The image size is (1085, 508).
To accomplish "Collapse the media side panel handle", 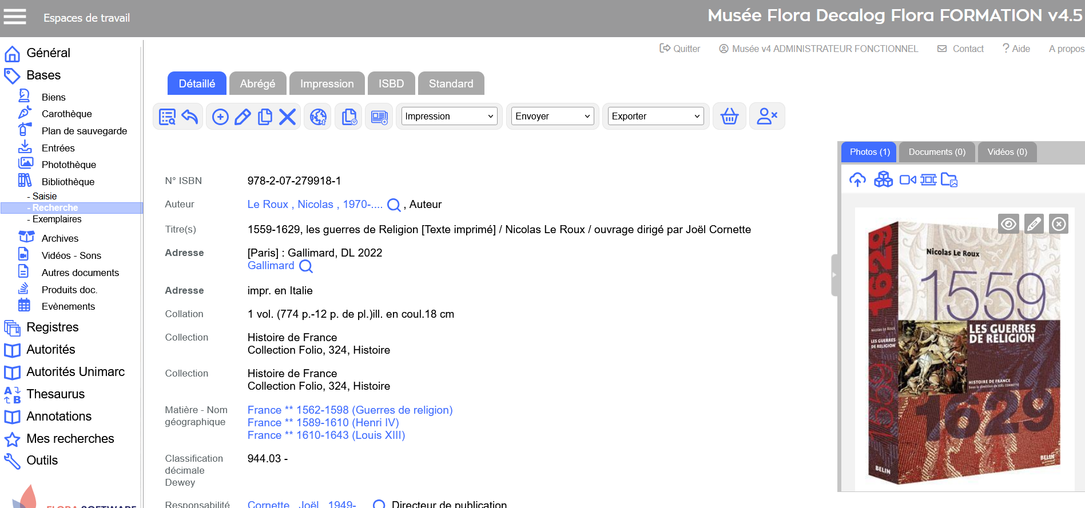I will (834, 275).
